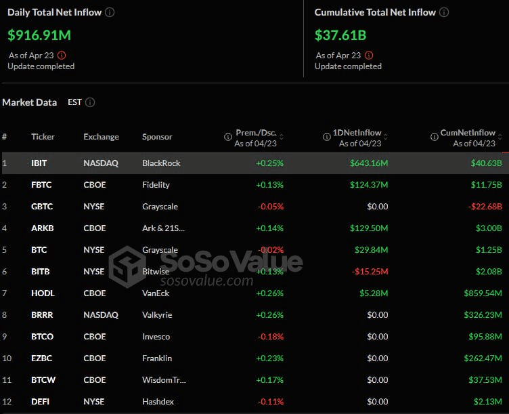Select BITB ticker
The image size is (509, 414).
coord(41,272)
